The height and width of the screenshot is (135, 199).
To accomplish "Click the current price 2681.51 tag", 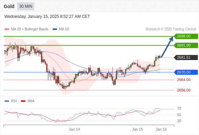I will tap(186, 57).
